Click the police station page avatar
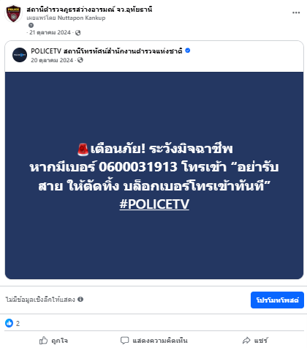The width and height of the screenshot is (307, 348). click(x=13, y=14)
